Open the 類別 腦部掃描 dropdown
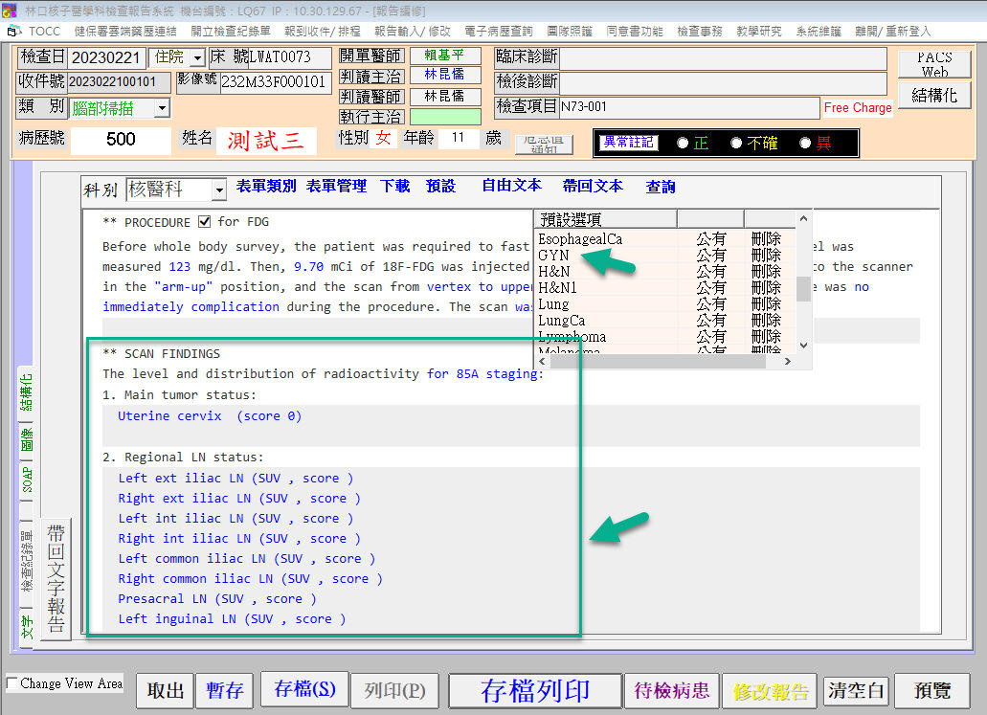Viewport: 987px width, 715px height. click(161, 108)
